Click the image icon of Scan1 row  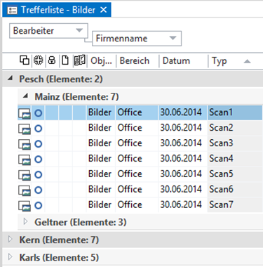(x=25, y=114)
